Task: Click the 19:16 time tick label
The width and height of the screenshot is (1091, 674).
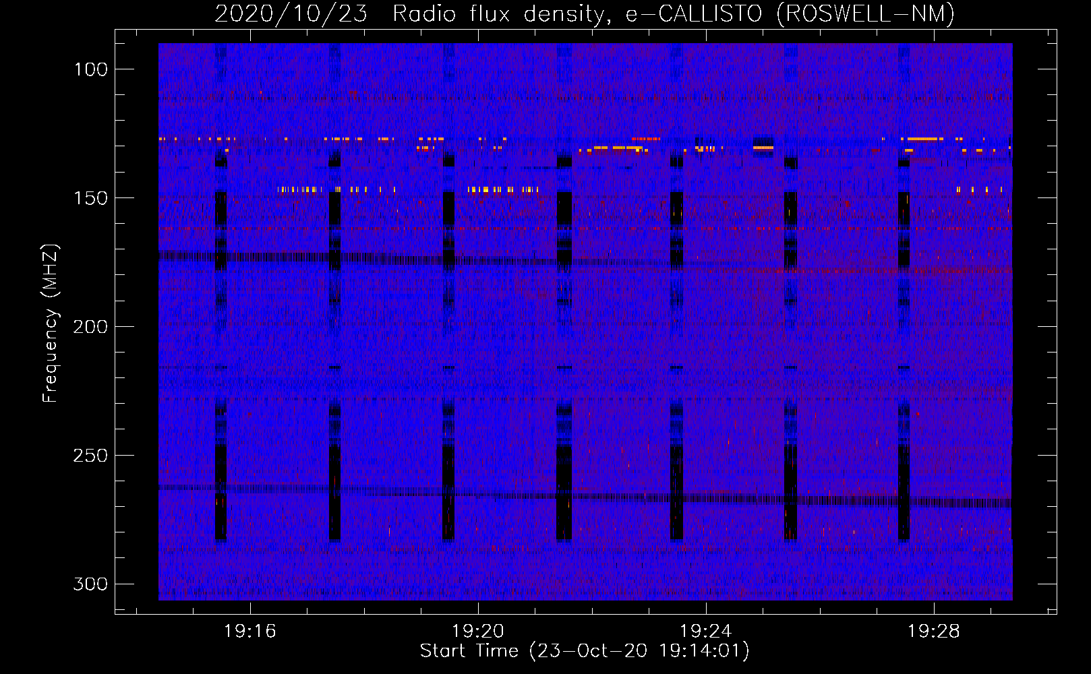Action: point(250,632)
